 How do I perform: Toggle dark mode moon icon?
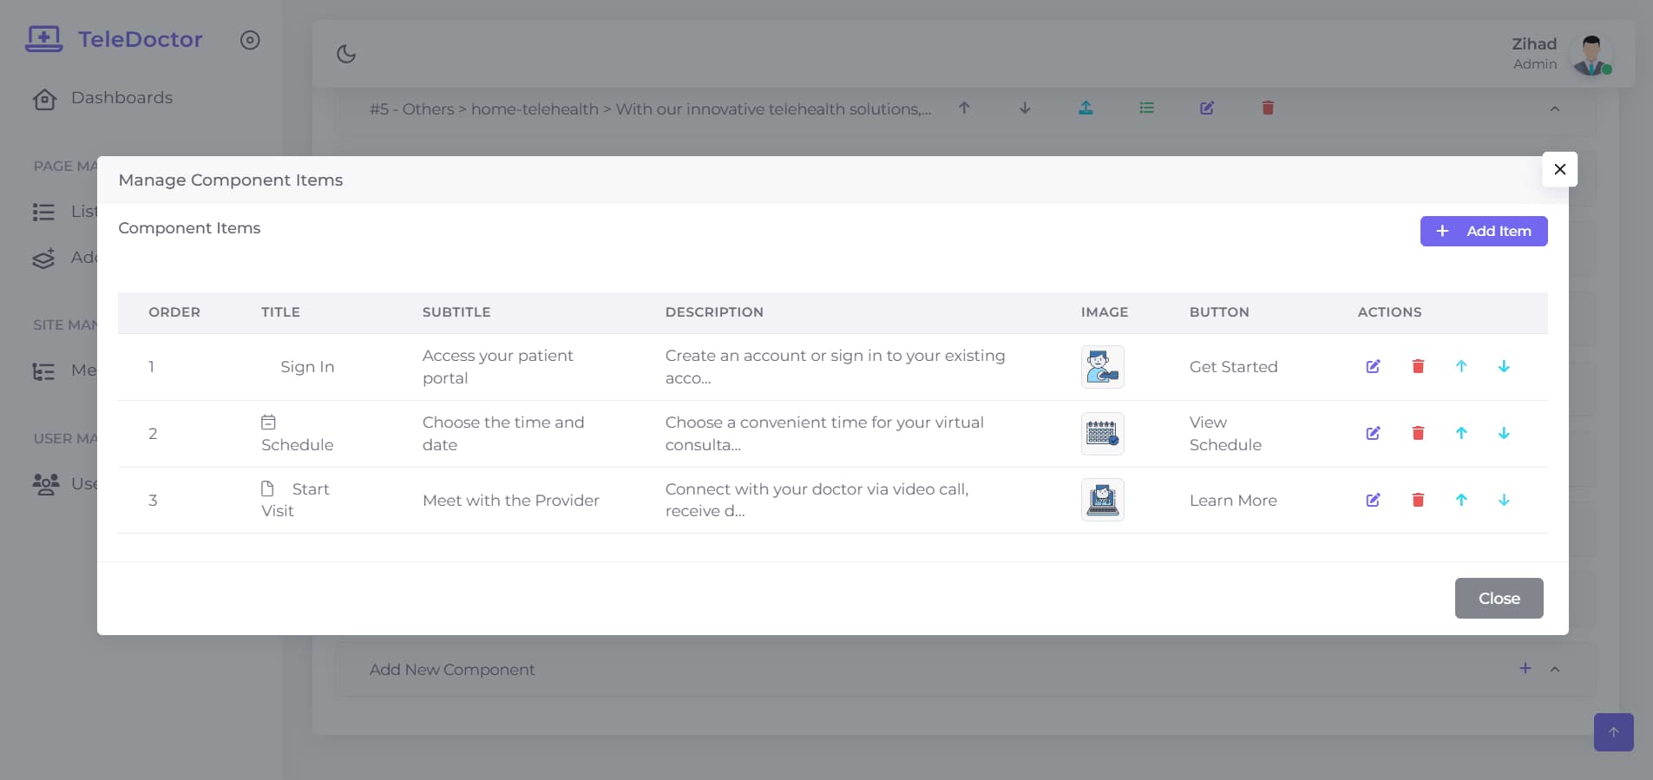click(x=346, y=54)
